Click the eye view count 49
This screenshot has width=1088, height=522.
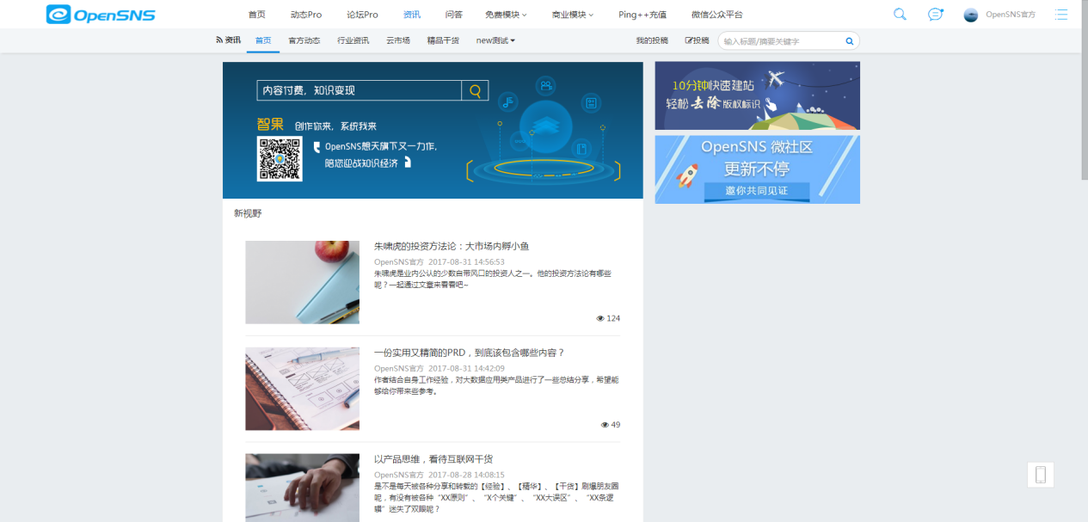[x=610, y=425]
